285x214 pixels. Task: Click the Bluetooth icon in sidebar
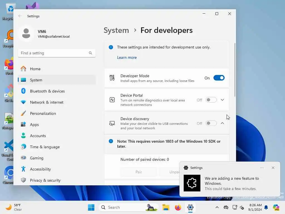[23, 91]
